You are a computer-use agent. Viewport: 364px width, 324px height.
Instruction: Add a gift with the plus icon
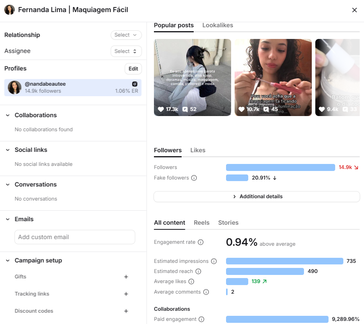[126, 277]
